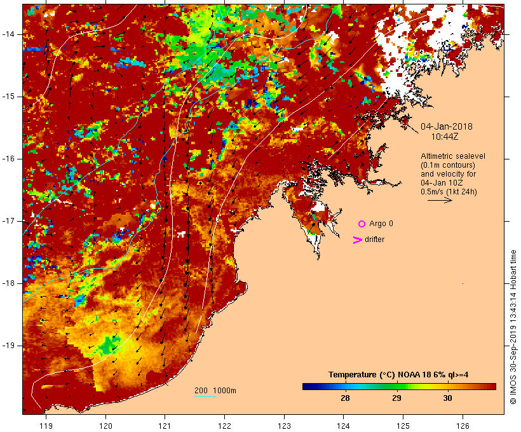Image resolution: width=521 pixels, height=432 pixels.
Task: Click the magenta Argo circle legend symbol
Action: [362, 224]
